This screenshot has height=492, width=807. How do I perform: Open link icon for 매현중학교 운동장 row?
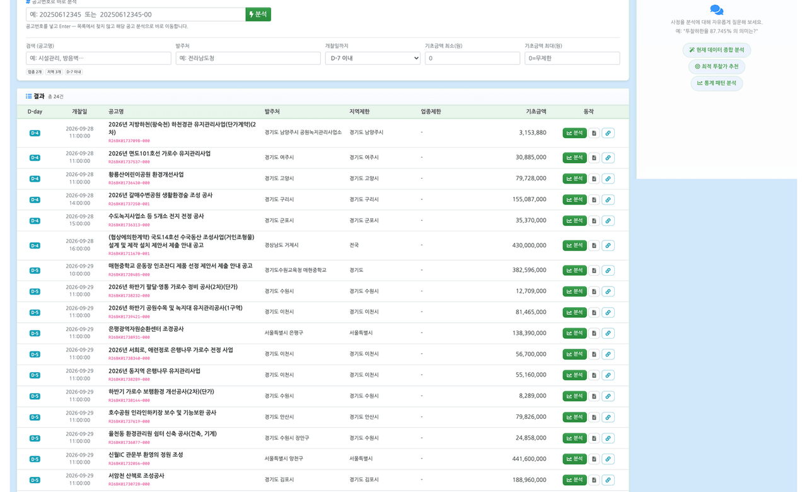pos(608,270)
